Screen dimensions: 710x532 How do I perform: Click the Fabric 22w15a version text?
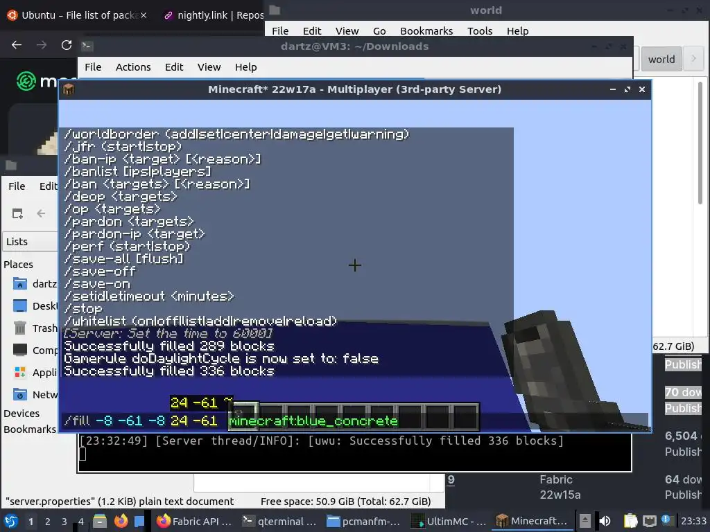coord(560,487)
